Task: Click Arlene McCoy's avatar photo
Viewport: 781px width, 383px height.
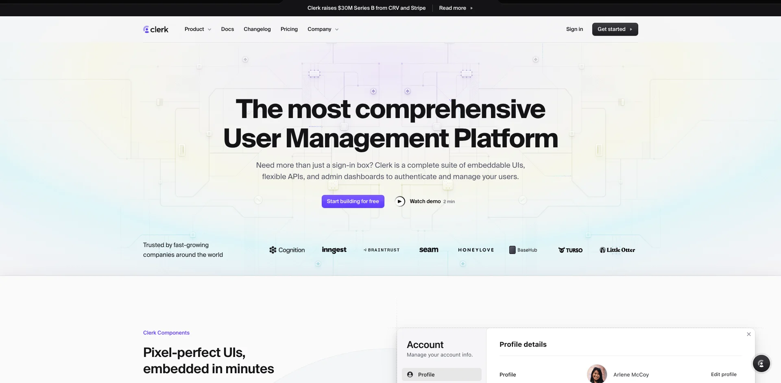Action: coord(597,374)
